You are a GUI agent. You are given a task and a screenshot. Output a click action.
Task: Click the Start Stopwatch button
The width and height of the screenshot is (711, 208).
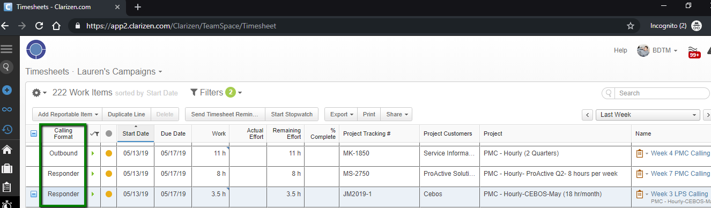click(x=292, y=114)
